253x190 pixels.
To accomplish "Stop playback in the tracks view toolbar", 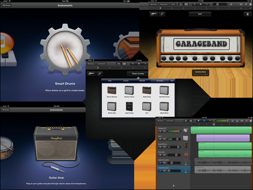I will (199, 121).
